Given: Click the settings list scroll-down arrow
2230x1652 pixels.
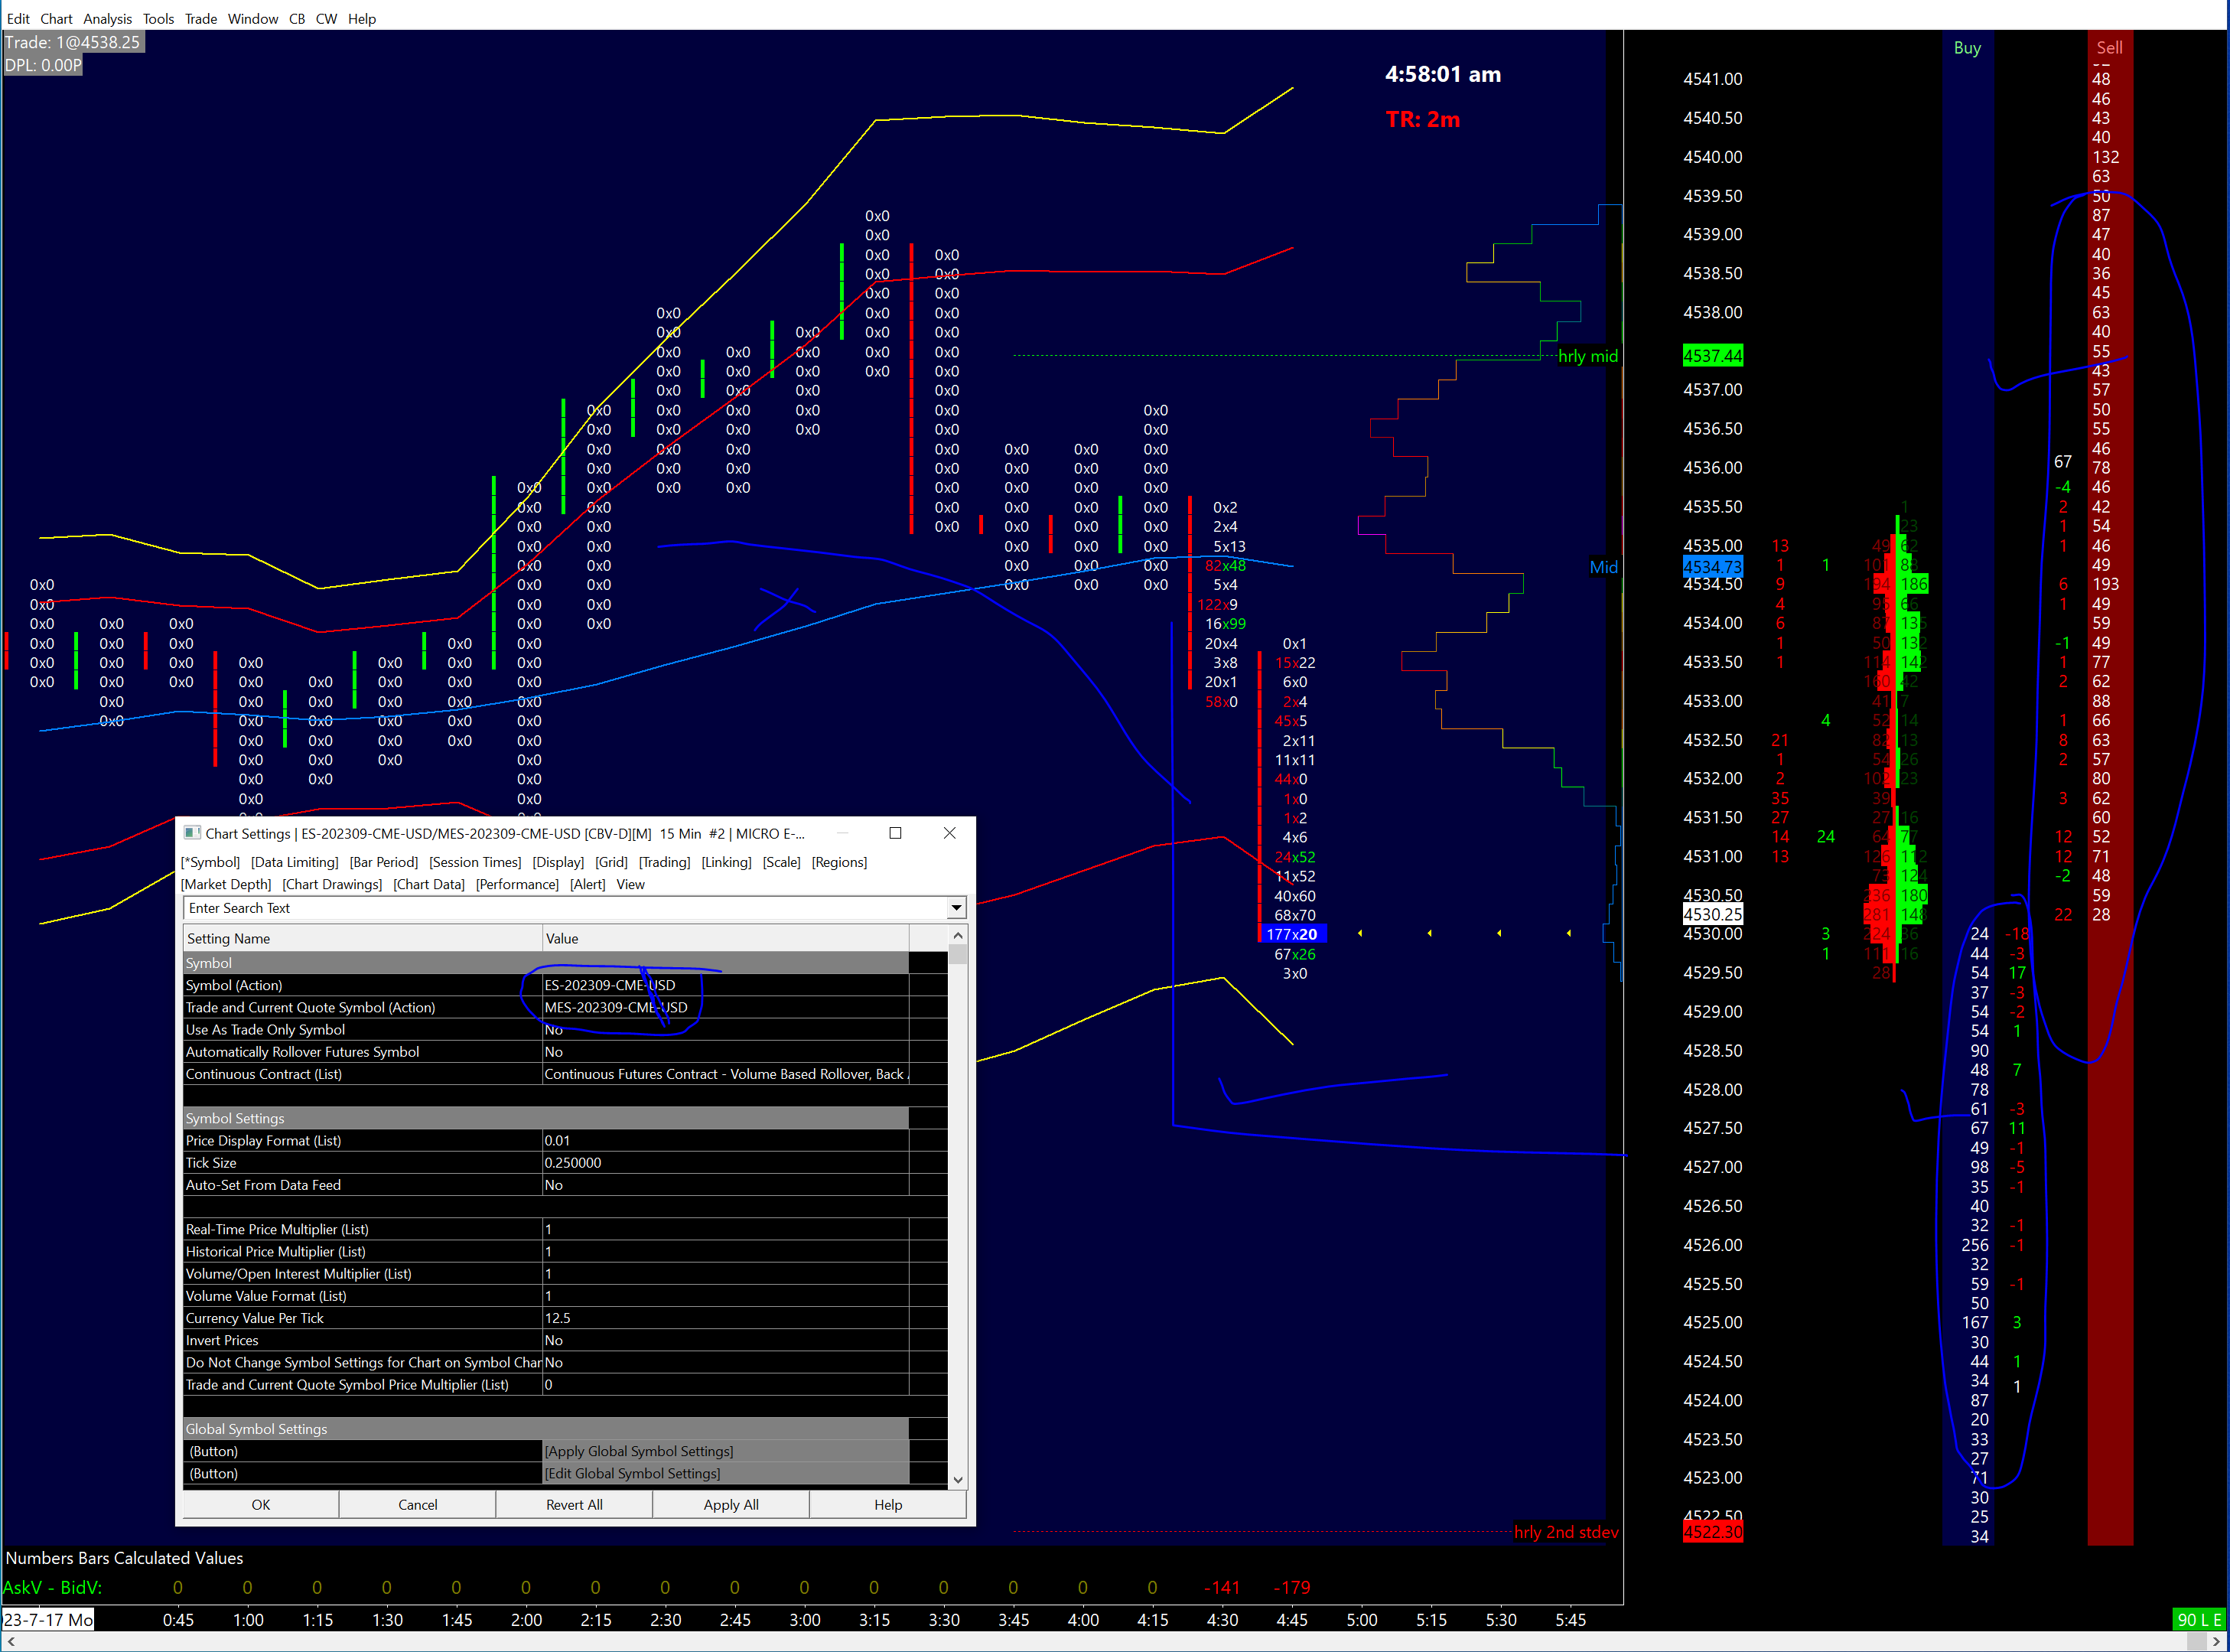Looking at the screenshot, I should pos(958,1479).
